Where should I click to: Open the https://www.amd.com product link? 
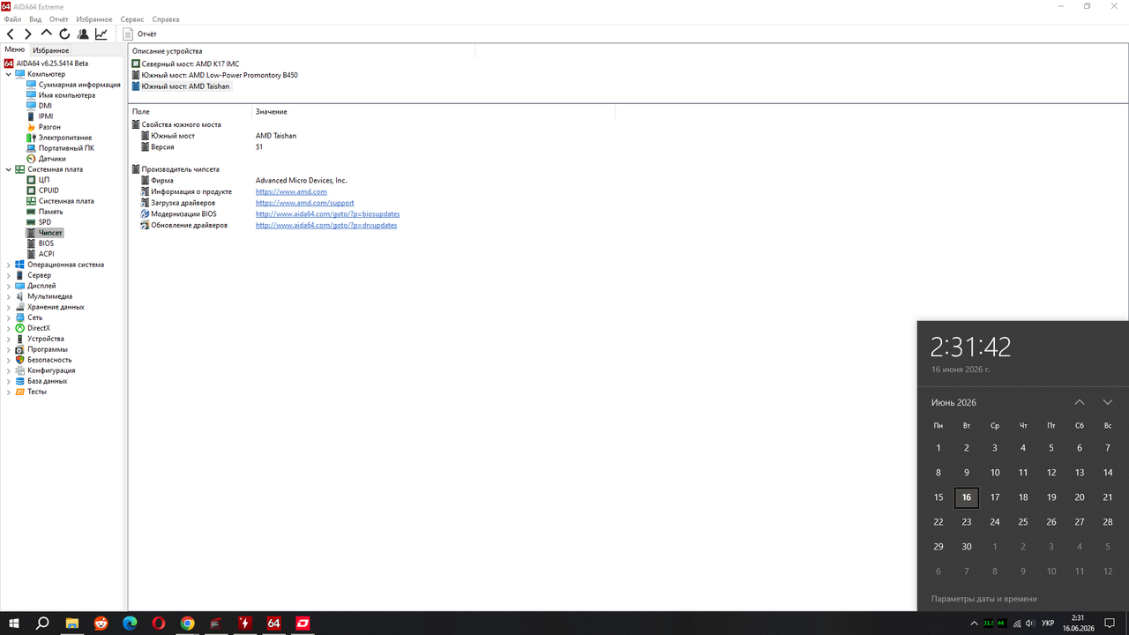click(x=291, y=191)
